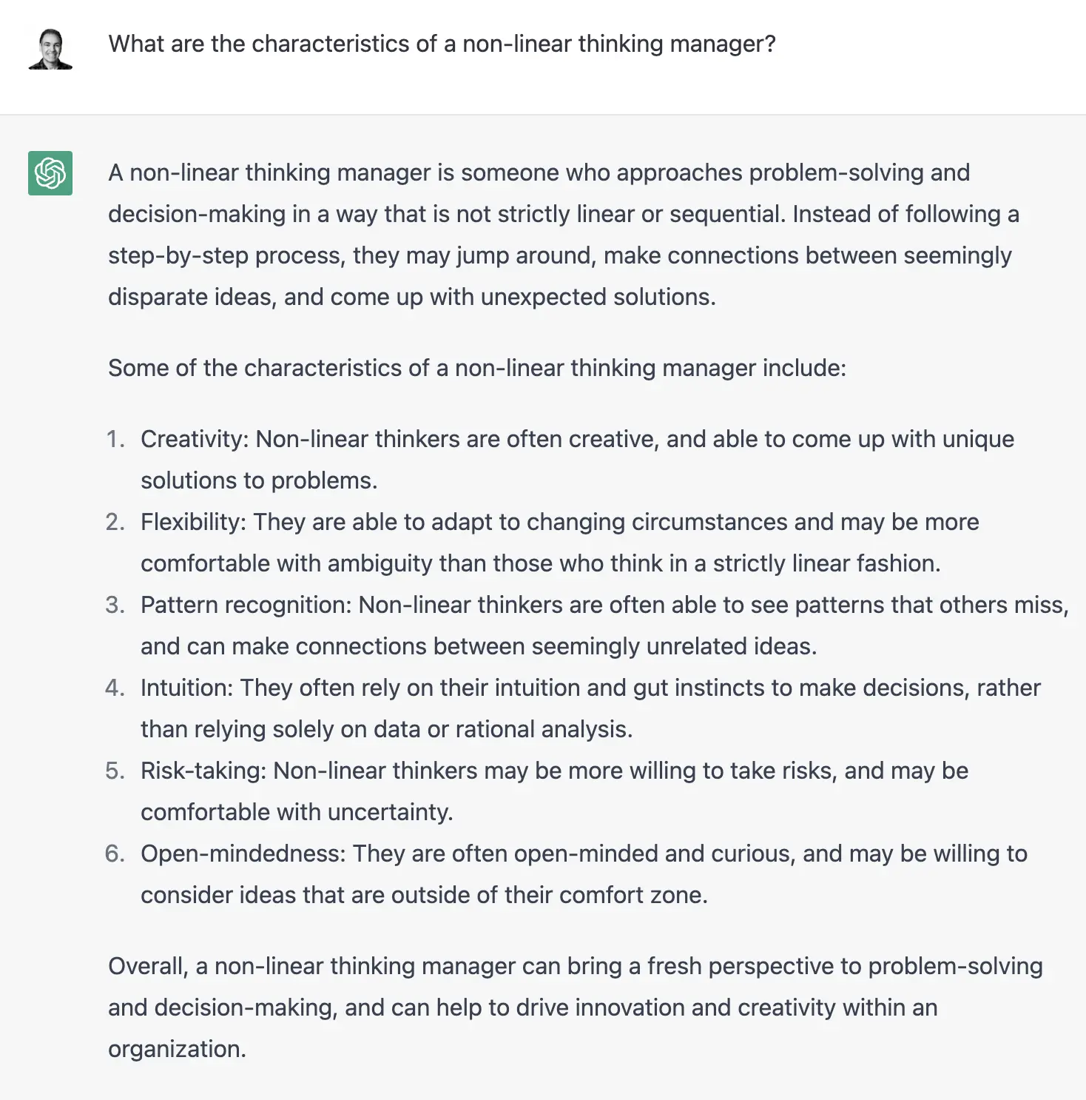Click the list number 2 marker

click(115, 522)
